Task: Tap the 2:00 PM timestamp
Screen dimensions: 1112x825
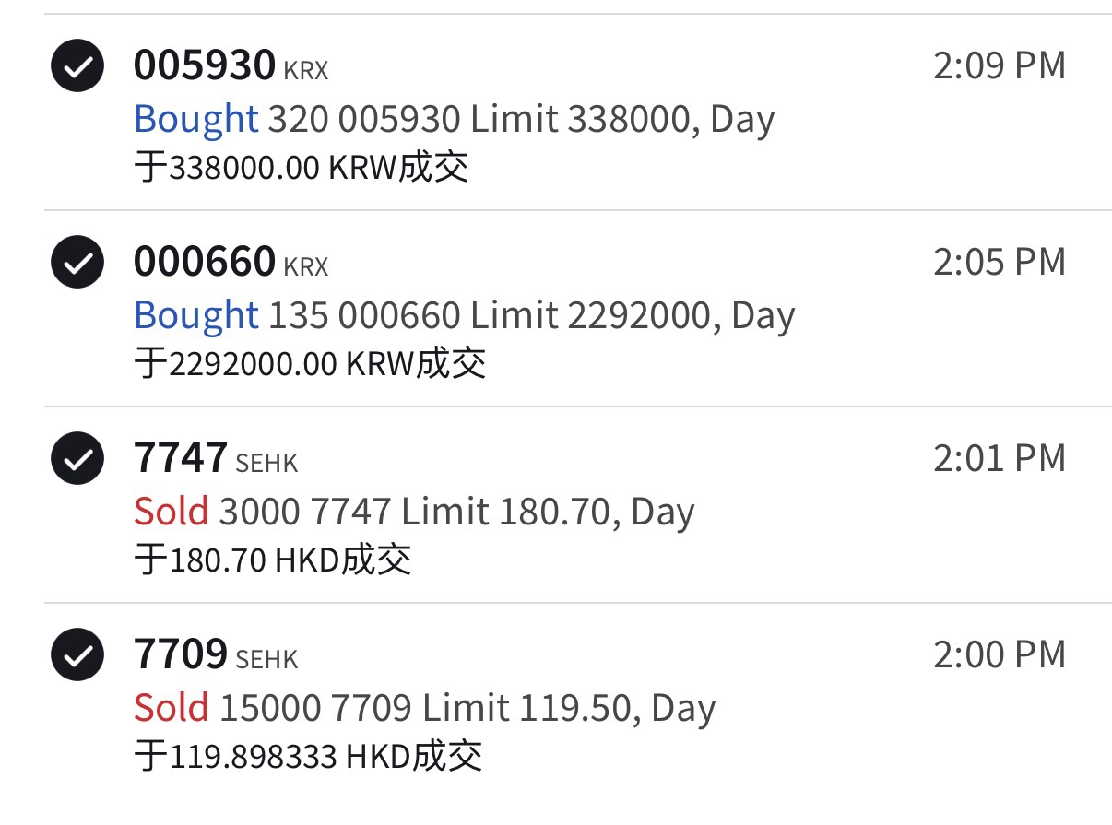Action: coord(1000,654)
